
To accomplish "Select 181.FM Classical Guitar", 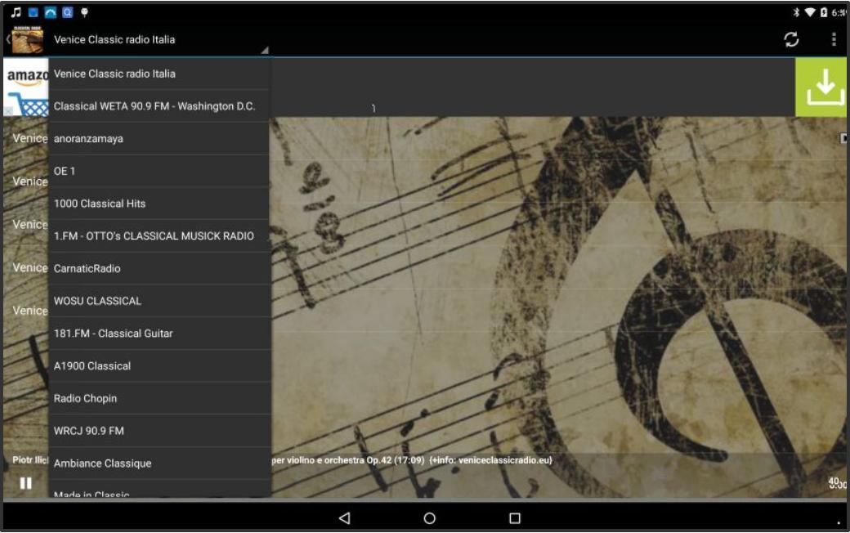I will [x=159, y=334].
